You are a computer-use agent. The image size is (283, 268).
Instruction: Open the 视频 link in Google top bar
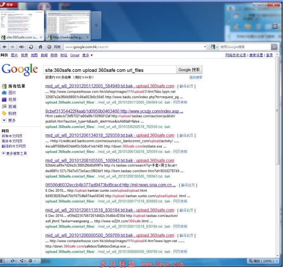coord(24,55)
